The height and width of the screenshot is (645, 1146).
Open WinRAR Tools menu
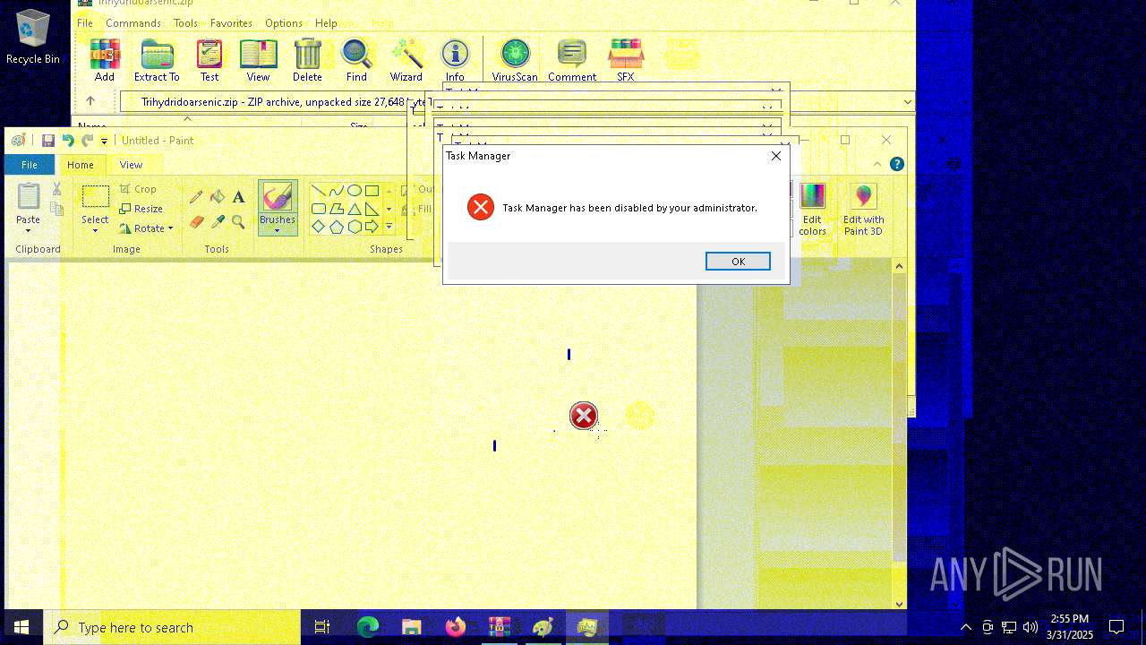pos(185,22)
